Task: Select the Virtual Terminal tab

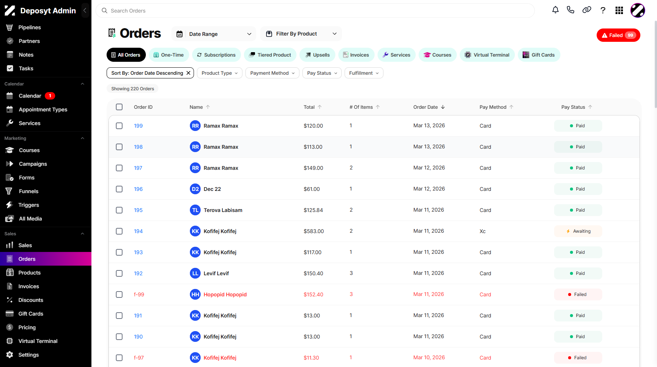Action: point(487,55)
